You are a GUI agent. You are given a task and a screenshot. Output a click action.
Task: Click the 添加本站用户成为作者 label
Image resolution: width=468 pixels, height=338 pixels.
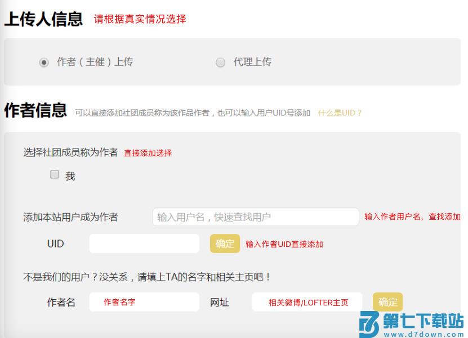(70, 217)
